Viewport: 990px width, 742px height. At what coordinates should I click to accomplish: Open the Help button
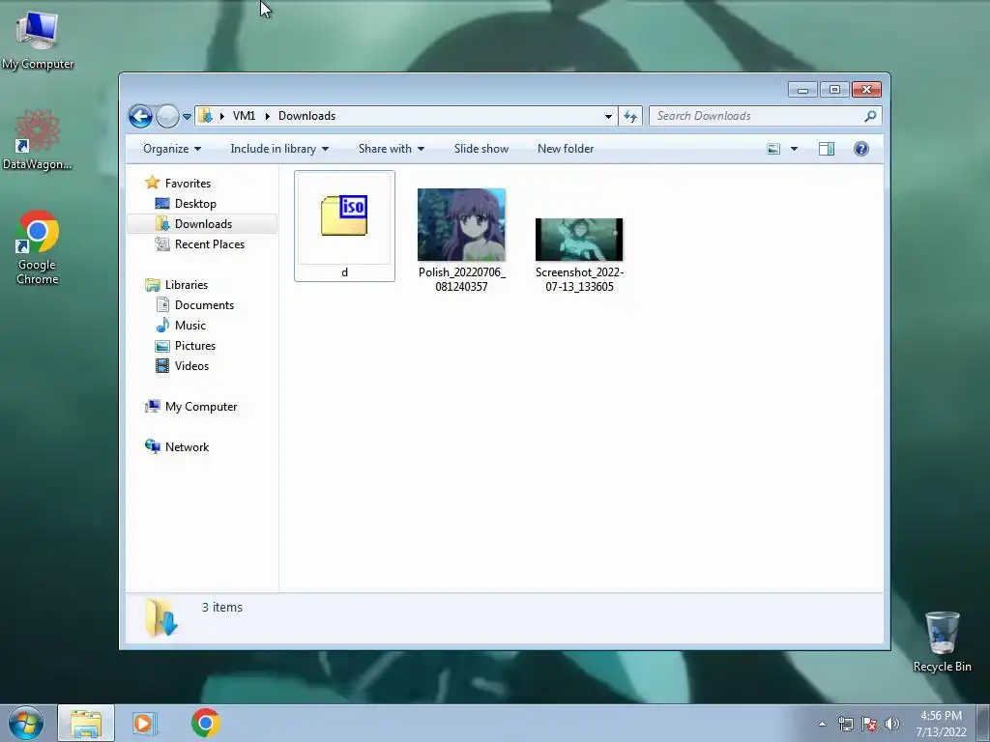point(861,149)
